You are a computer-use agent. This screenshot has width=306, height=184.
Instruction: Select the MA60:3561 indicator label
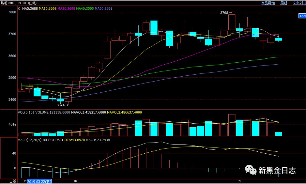(x=103, y=9)
